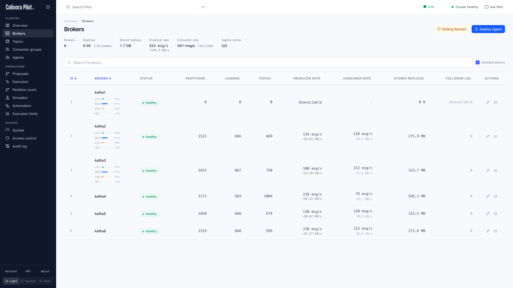Click wrench icon for kafka4 row
The height and width of the screenshot is (288, 513).
point(488,196)
